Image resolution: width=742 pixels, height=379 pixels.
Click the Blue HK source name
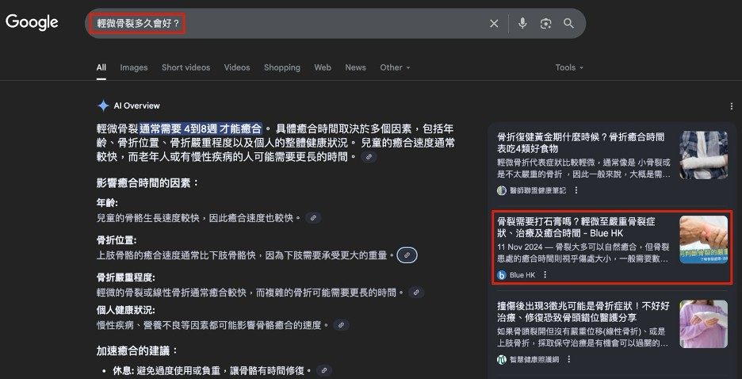coord(522,274)
